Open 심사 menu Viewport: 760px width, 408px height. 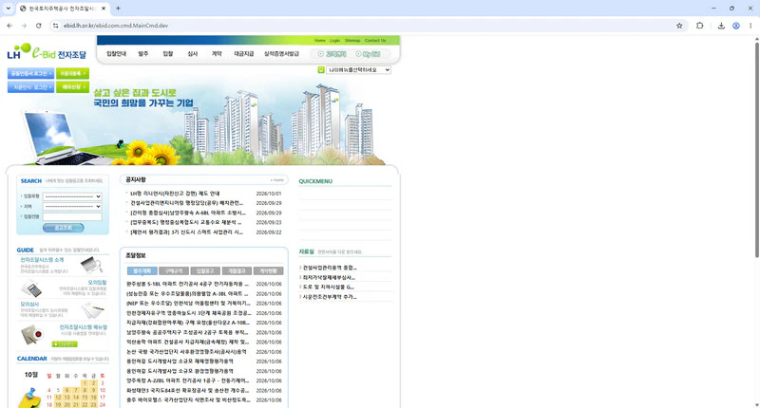[193, 54]
